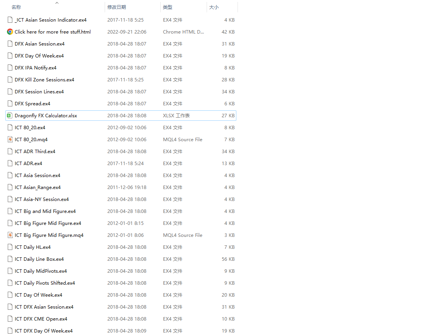
Task: Click file name _ICT Asian Session Indicator.ex4
Action: coord(51,20)
